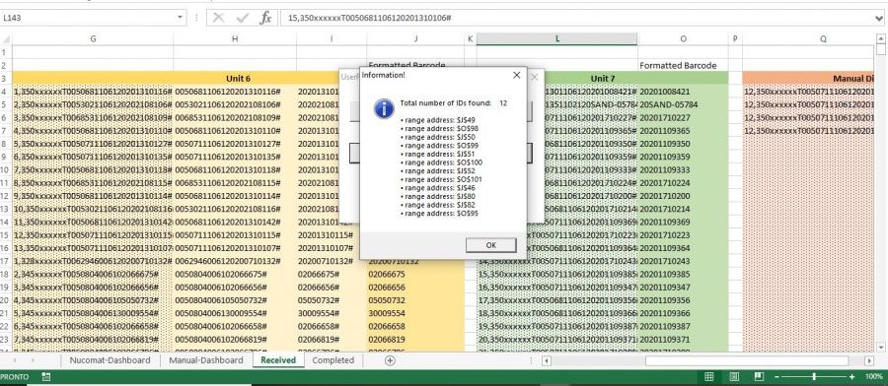The width and height of the screenshot is (888, 386).
Task: Select cell 20201109371 in column O
Action: tap(683, 339)
